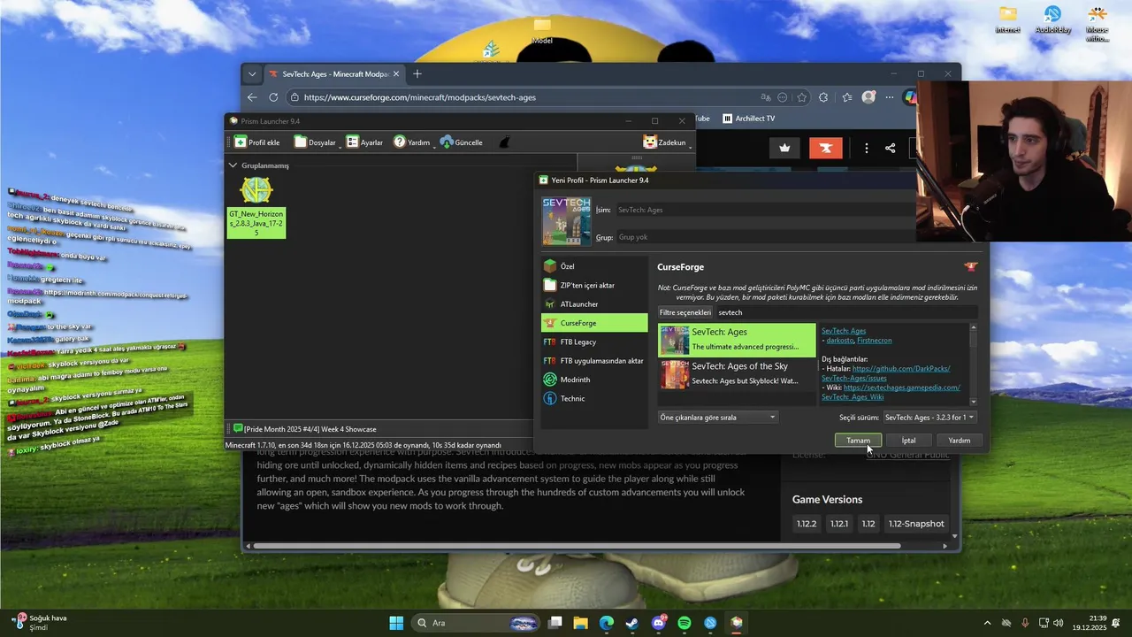Open a new browser tab
This screenshot has width=1132, height=637.
[x=417, y=74]
